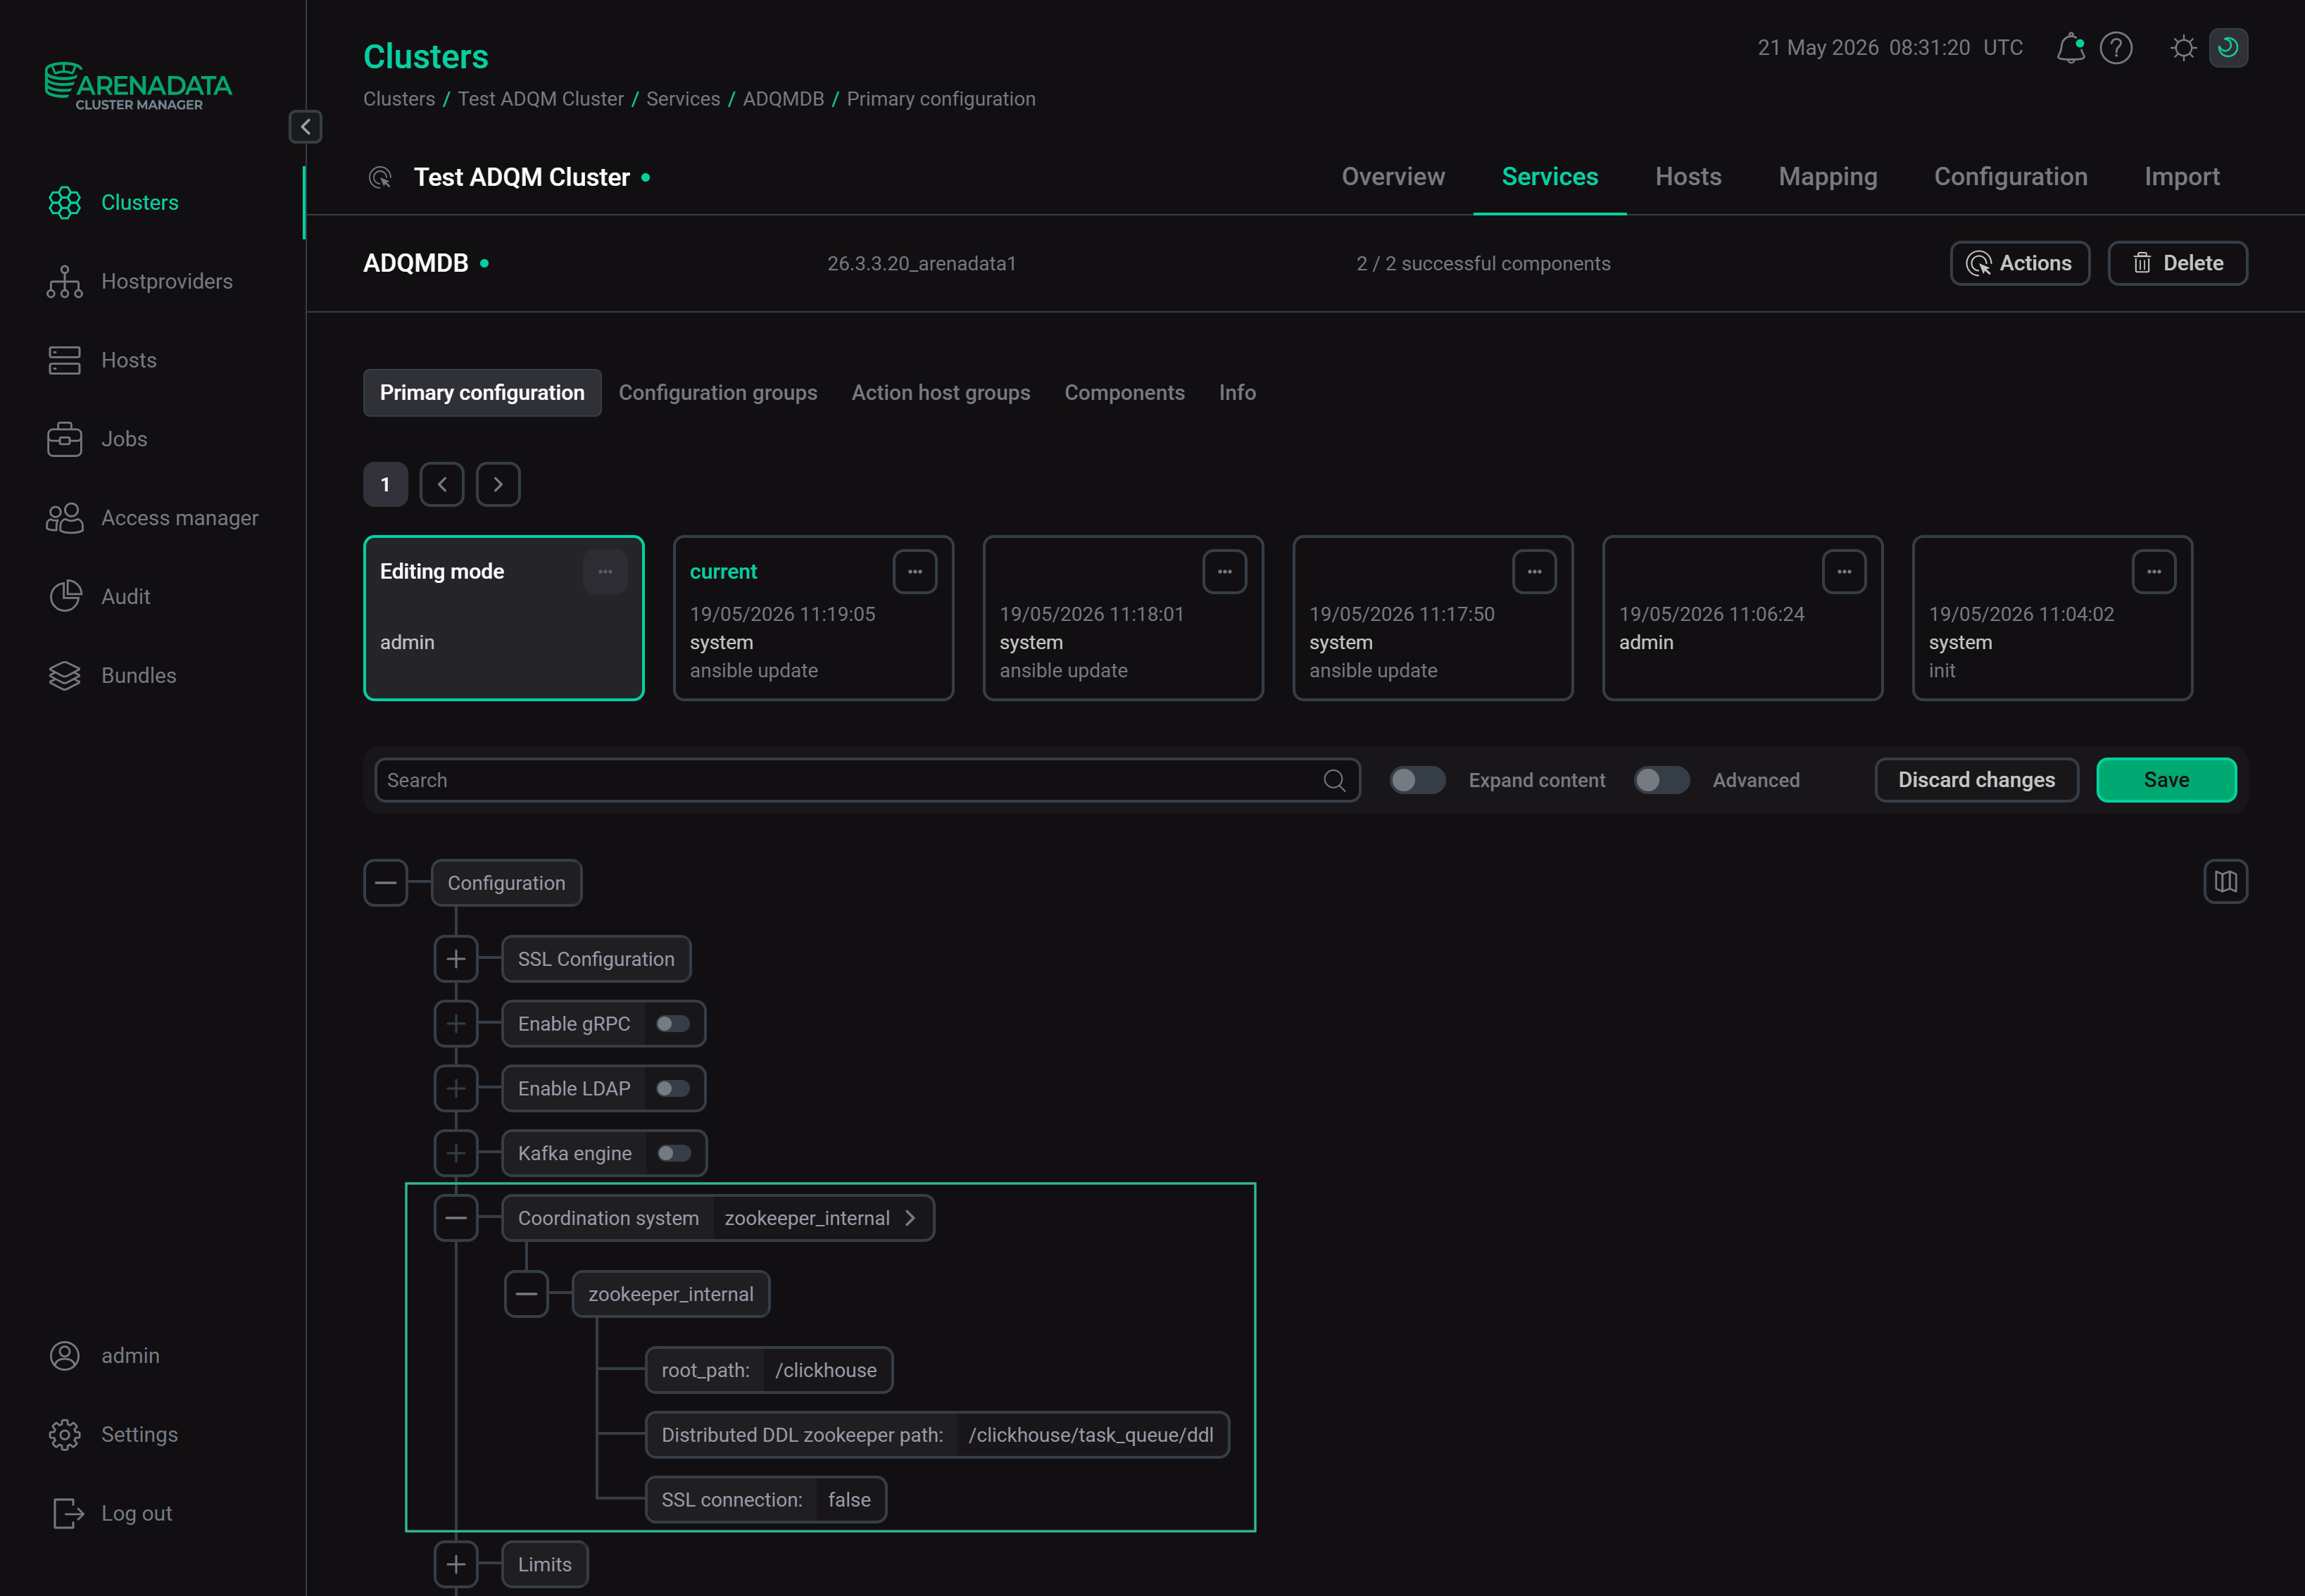
Task: Open Access manager users icon
Action: [65, 518]
